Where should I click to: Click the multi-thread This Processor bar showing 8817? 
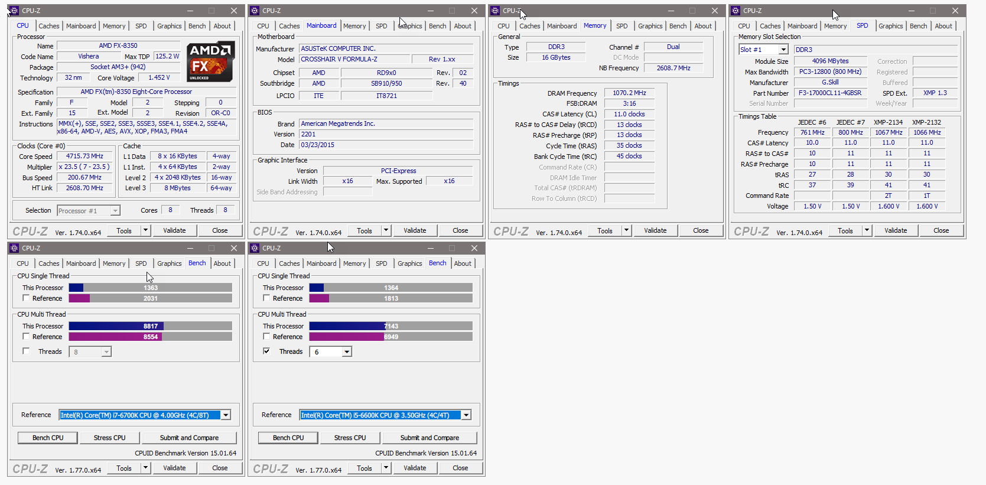click(x=151, y=326)
